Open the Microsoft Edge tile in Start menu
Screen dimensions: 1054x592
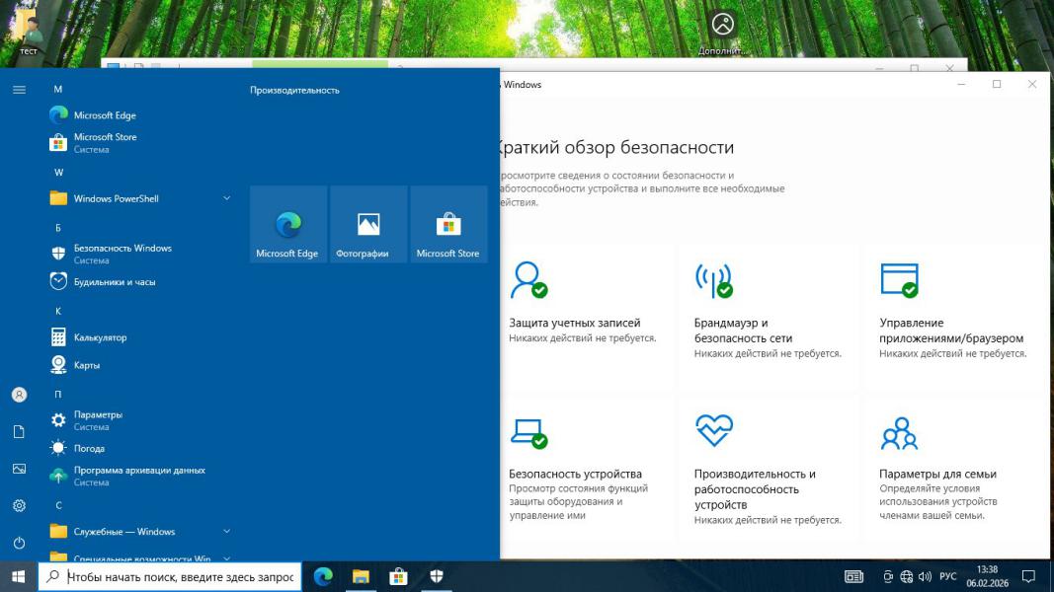[287, 225]
